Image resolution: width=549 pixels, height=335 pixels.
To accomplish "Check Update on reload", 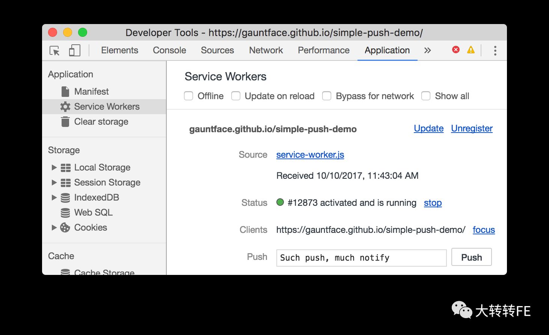I will (x=236, y=96).
